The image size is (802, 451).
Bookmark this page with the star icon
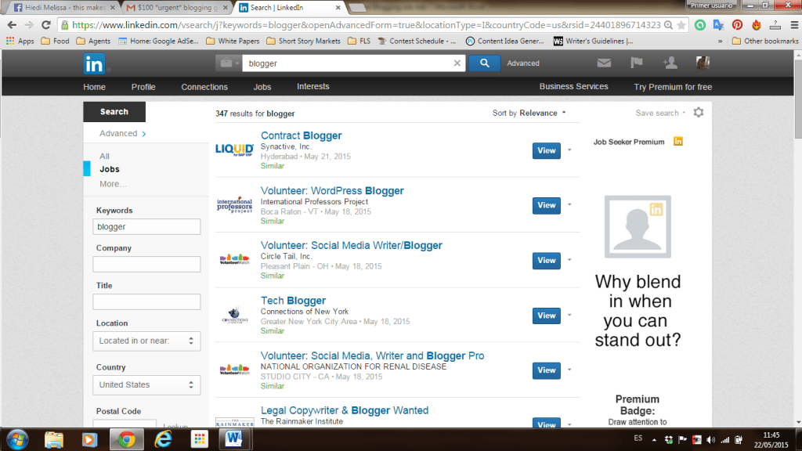[681, 25]
